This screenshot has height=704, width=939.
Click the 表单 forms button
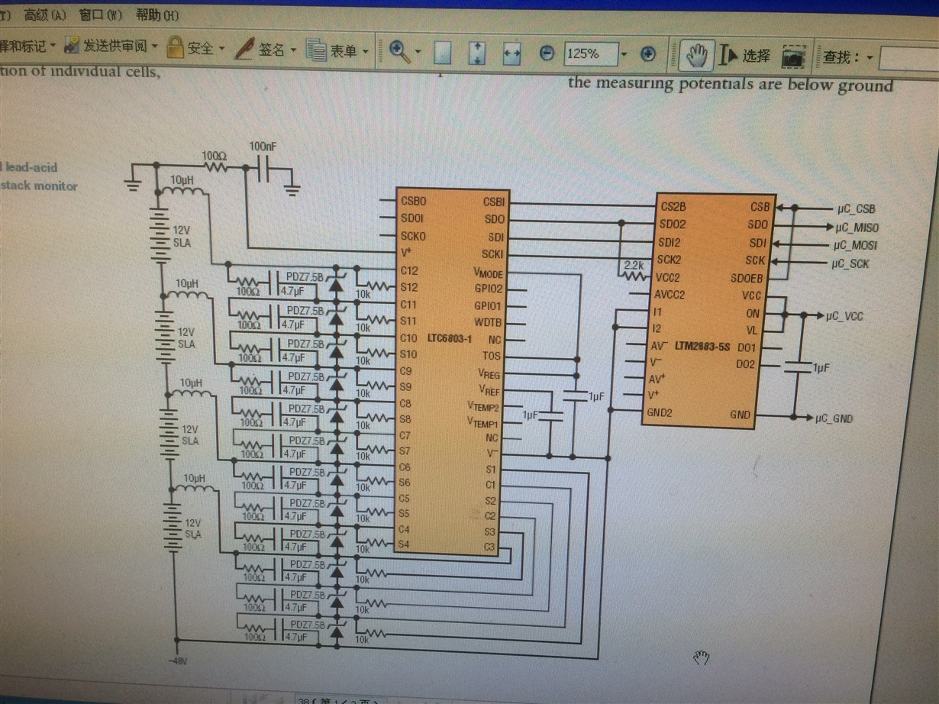pos(331,50)
